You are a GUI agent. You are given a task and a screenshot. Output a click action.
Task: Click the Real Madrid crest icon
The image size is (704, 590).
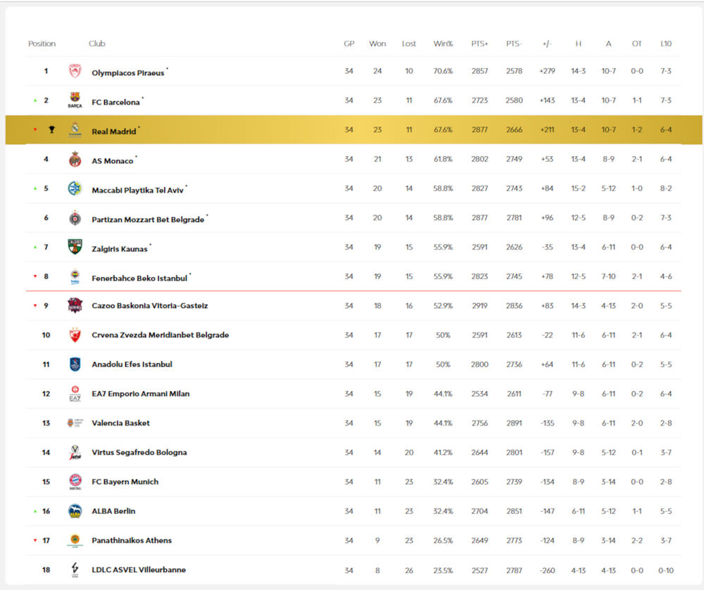point(75,130)
